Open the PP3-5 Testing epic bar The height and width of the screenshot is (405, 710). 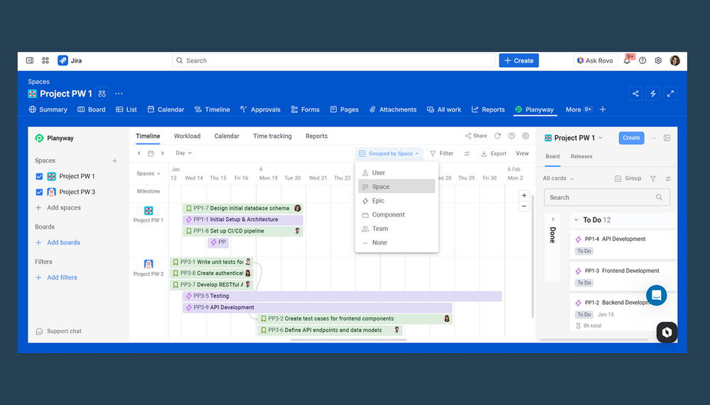[343, 296]
